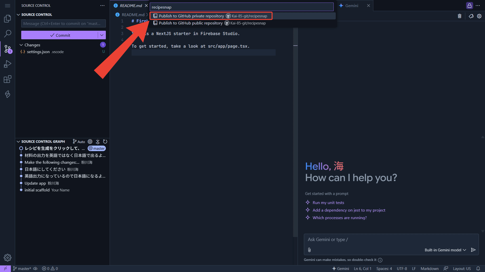The height and width of the screenshot is (272, 485).
Task: Close the Gemini tab
Action: coord(368,6)
